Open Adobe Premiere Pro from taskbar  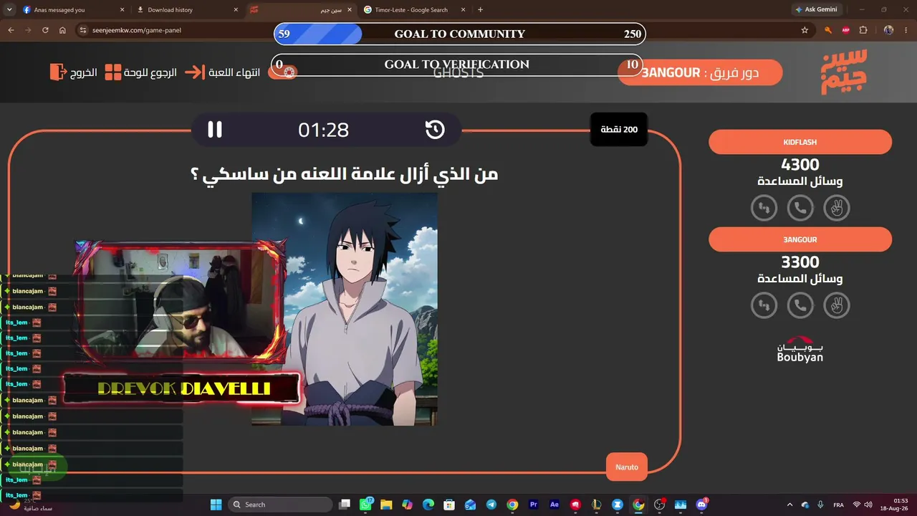point(533,505)
